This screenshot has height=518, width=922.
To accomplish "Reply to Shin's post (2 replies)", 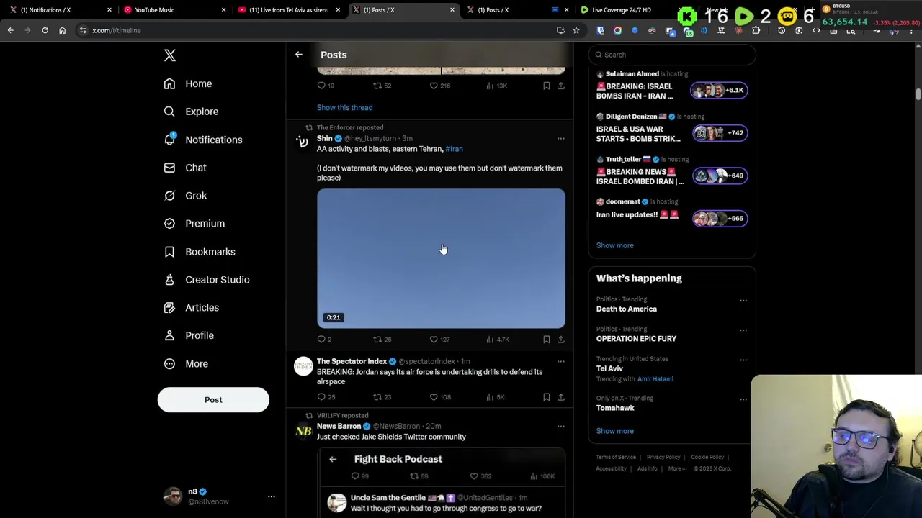I will (x=325, y=339).
